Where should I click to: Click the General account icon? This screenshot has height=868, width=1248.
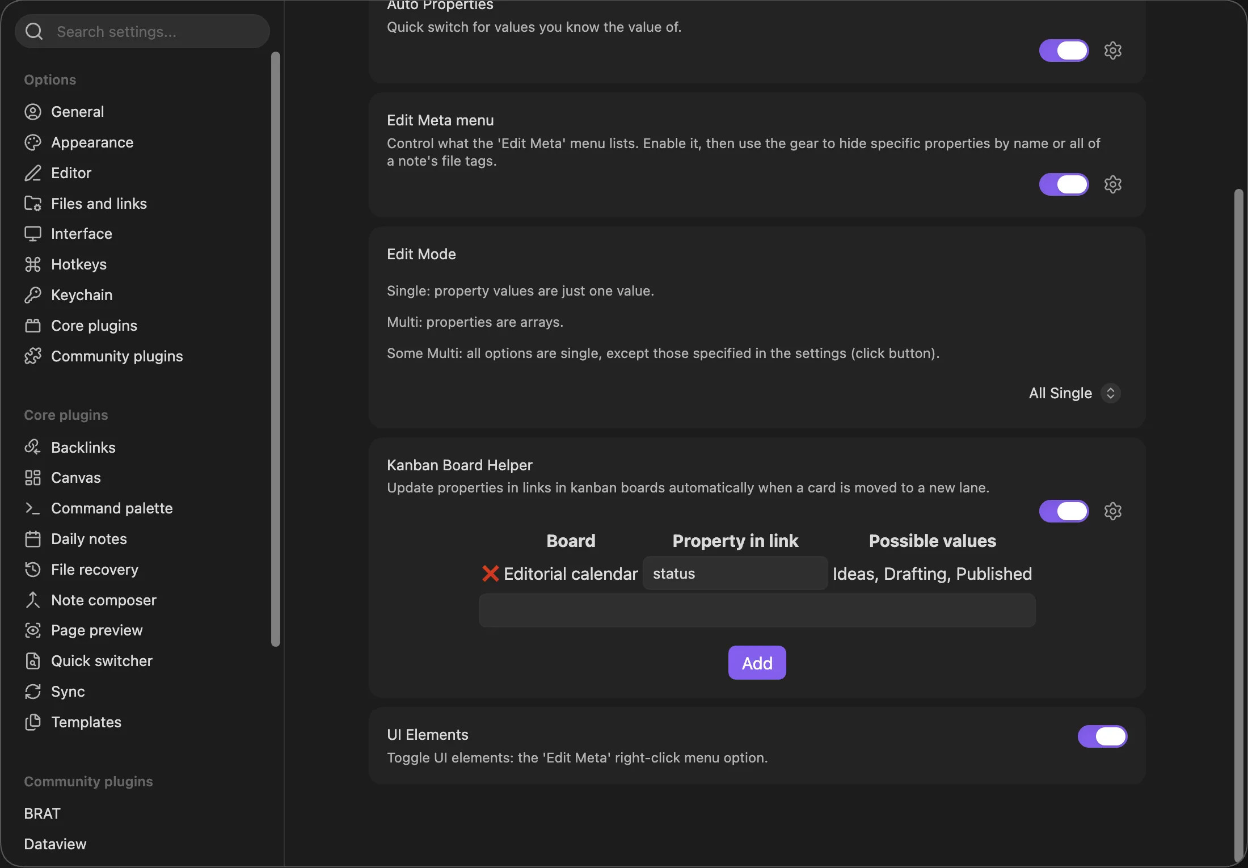click(33, 112)
